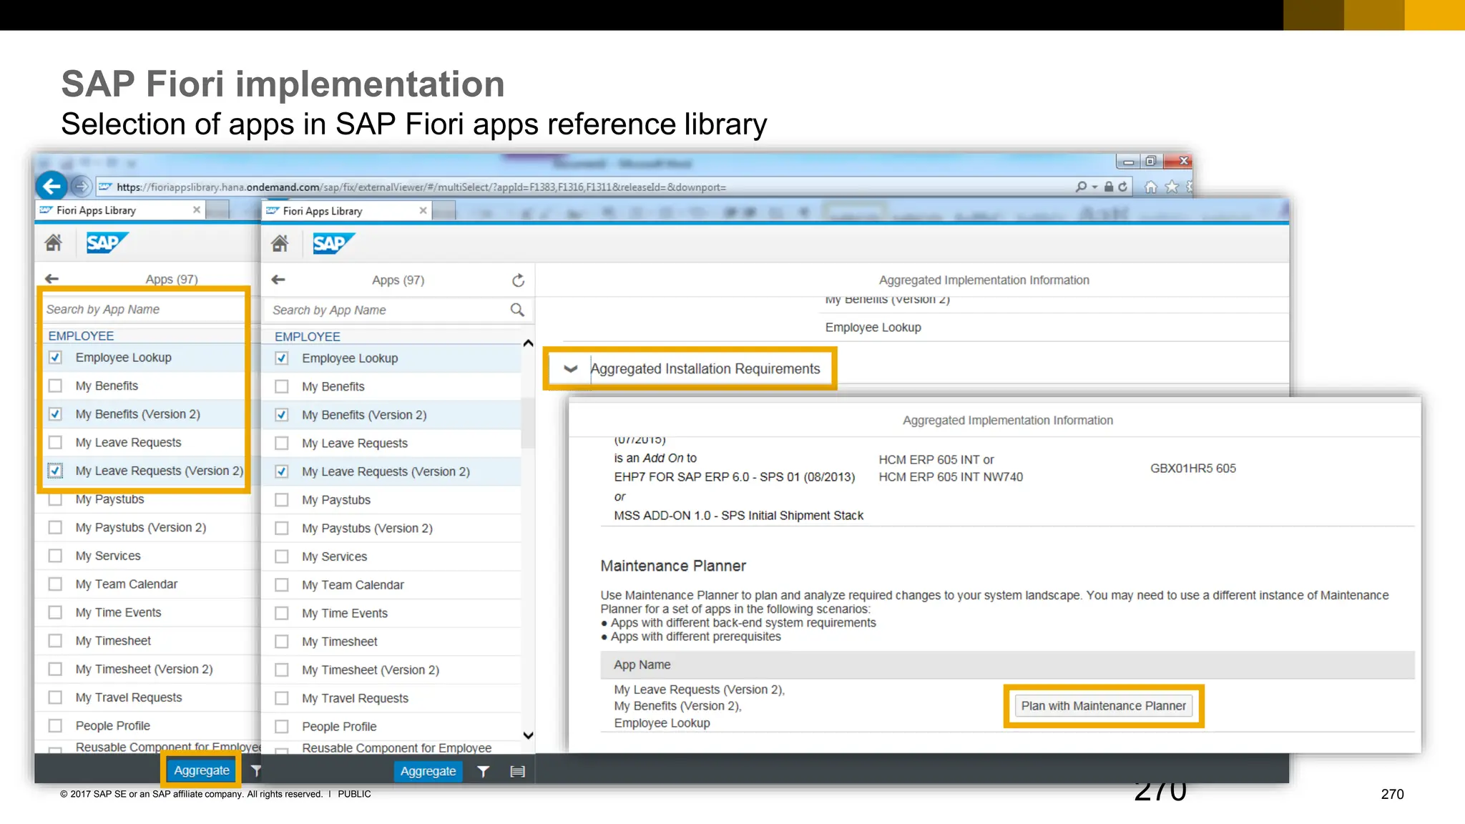1465x824 pixels.
Task: Click the home icon in right Fiori window
Action: pyautogui.click(x=280, y=244)
